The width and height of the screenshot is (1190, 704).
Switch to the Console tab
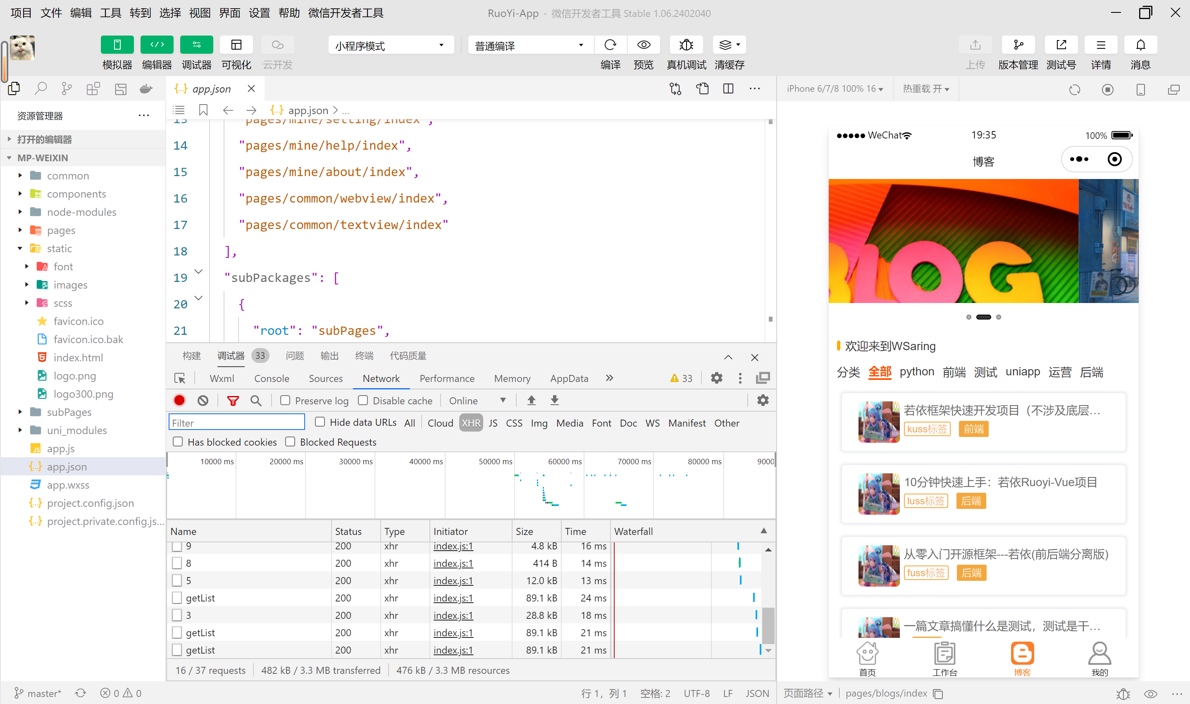tap(271, 378)
